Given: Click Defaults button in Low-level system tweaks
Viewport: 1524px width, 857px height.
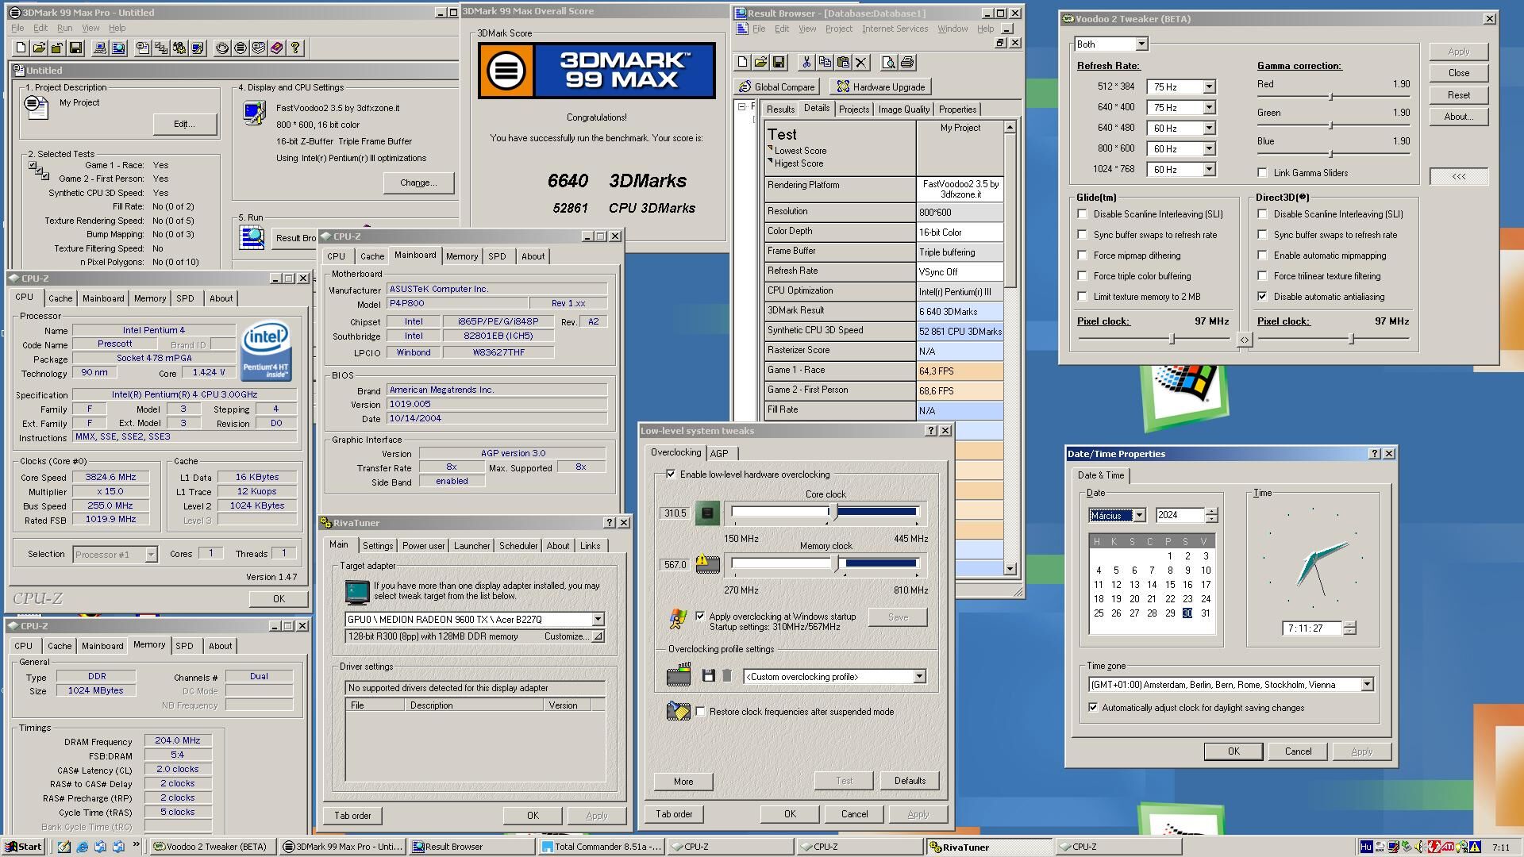Looking at the screenshot, I should tap(910, 781).
